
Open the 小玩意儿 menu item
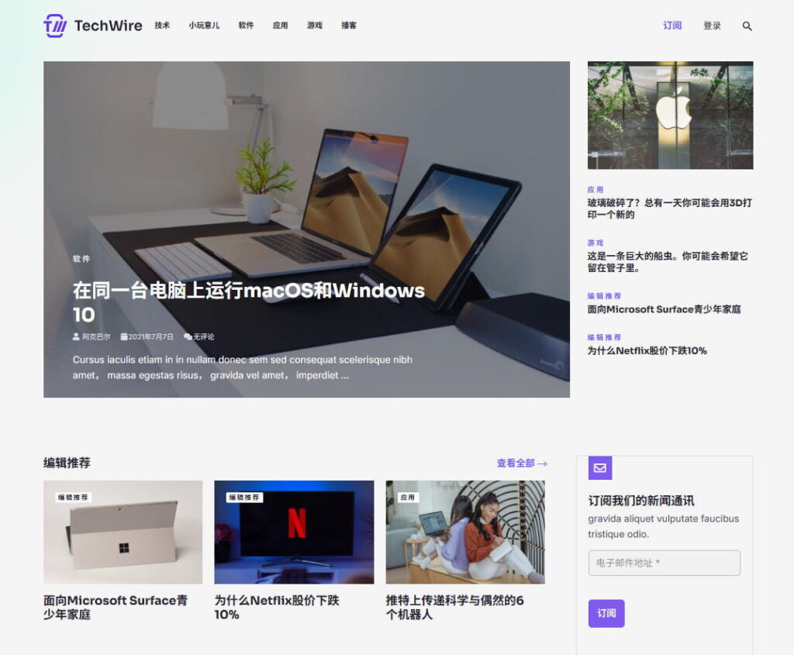[x=204, y=26]
